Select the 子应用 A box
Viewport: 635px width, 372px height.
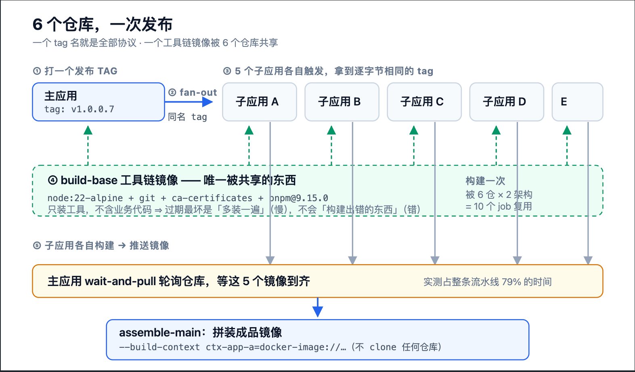260,102
